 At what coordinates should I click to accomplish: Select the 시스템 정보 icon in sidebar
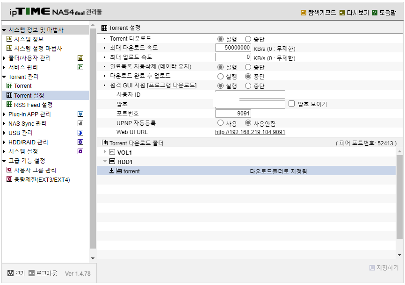10,39
